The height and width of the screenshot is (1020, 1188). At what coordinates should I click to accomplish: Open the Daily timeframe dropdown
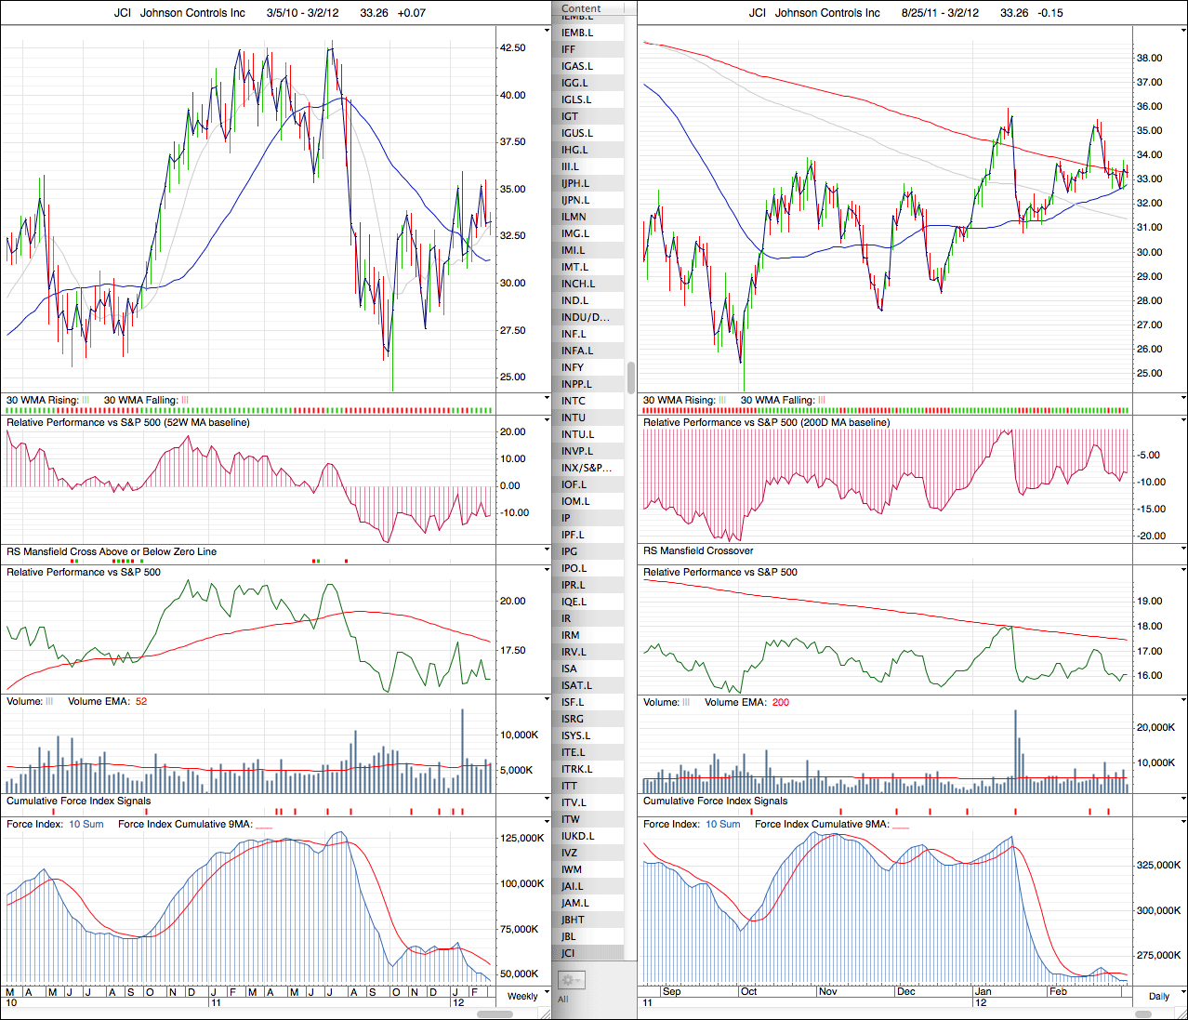(1158, 996)
